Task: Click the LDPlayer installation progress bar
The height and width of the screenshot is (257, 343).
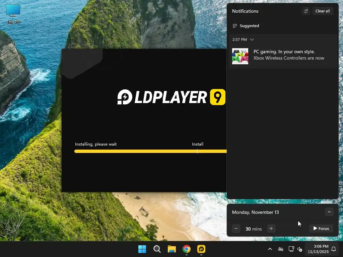Action: tap(150, 151)
